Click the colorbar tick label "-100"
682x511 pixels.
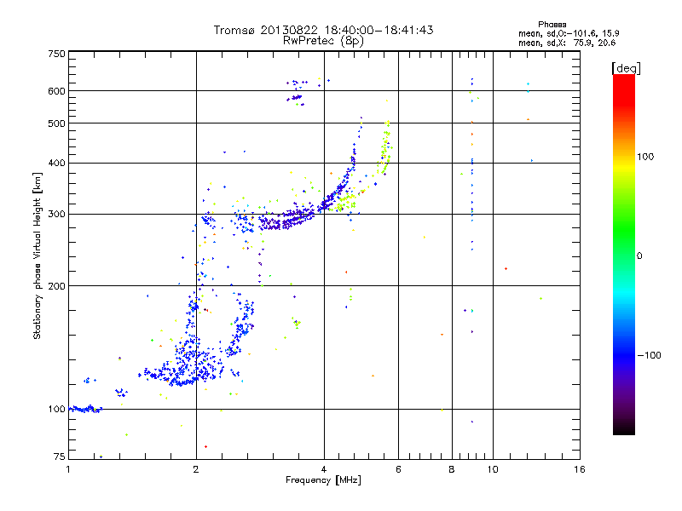pos(650,355)
